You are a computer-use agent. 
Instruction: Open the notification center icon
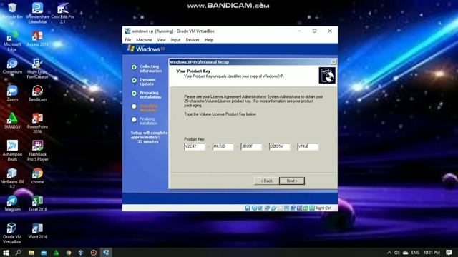449,253
